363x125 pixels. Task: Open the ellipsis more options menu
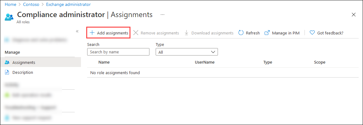pyautogui.click(x=163, y=15)
